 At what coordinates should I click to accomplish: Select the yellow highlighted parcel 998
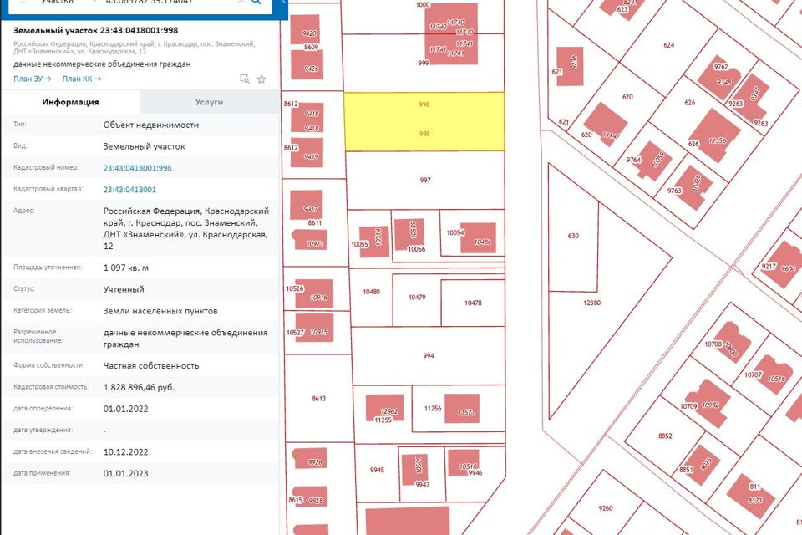[424, 121]
